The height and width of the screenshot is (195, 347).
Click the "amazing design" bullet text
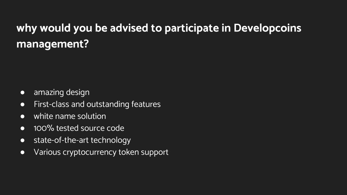[62, 92]
